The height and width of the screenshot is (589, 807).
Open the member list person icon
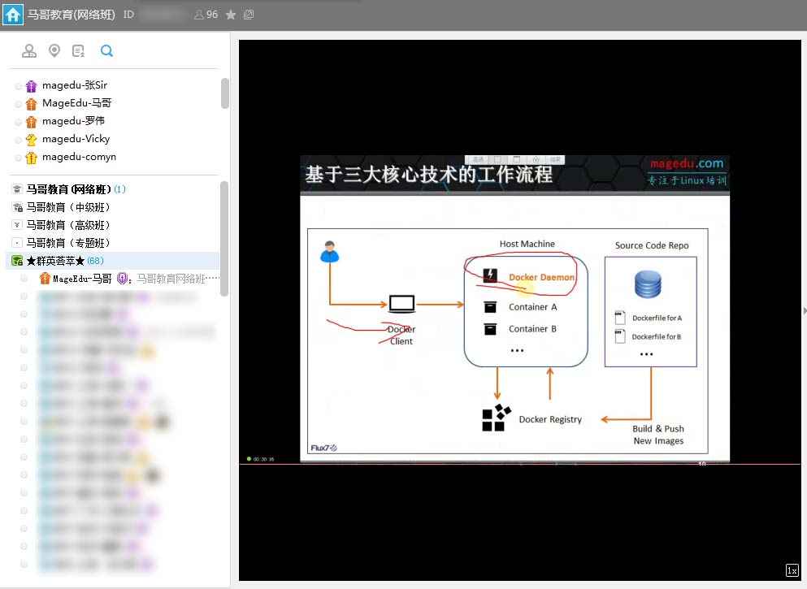(29, 51)
